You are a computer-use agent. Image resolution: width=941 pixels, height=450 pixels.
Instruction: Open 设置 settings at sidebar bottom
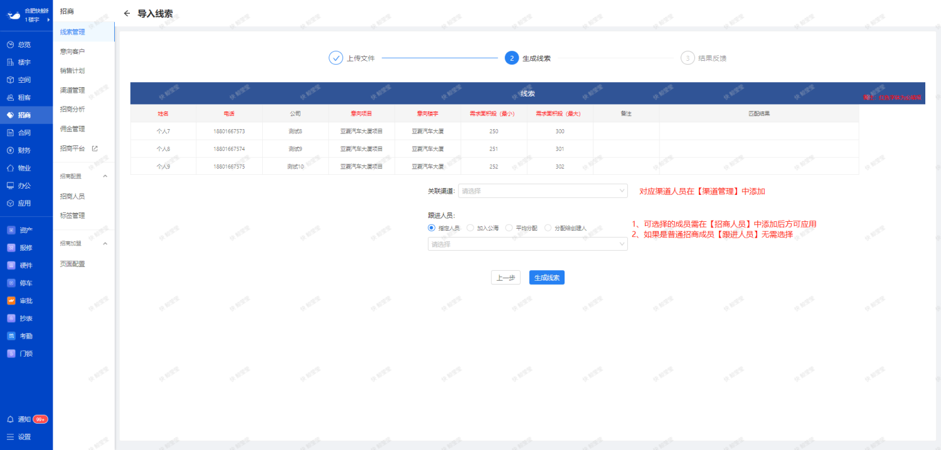19,437
